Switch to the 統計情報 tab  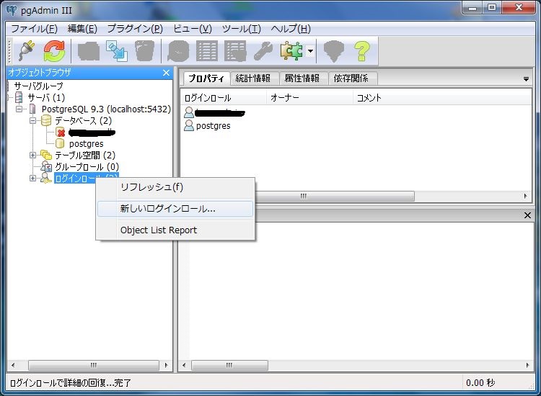click(253, 78)
